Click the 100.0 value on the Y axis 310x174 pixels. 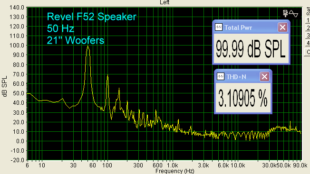tap(17, 46)
